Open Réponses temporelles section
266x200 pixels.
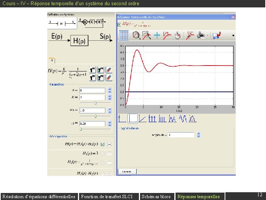(x=200, y=196)
